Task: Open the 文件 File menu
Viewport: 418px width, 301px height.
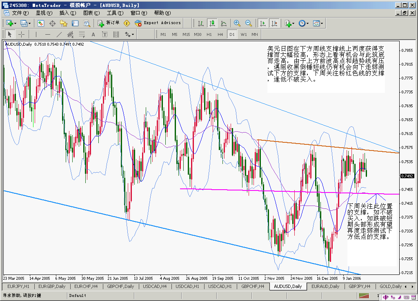Action: pyautogui.click(x=20, y=13)
